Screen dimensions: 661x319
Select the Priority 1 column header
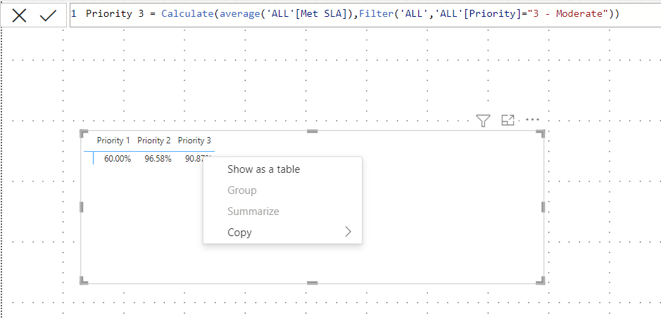click(x=113, y=141)
